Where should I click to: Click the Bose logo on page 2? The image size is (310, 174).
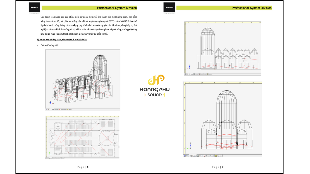click(x=35, y=8)
